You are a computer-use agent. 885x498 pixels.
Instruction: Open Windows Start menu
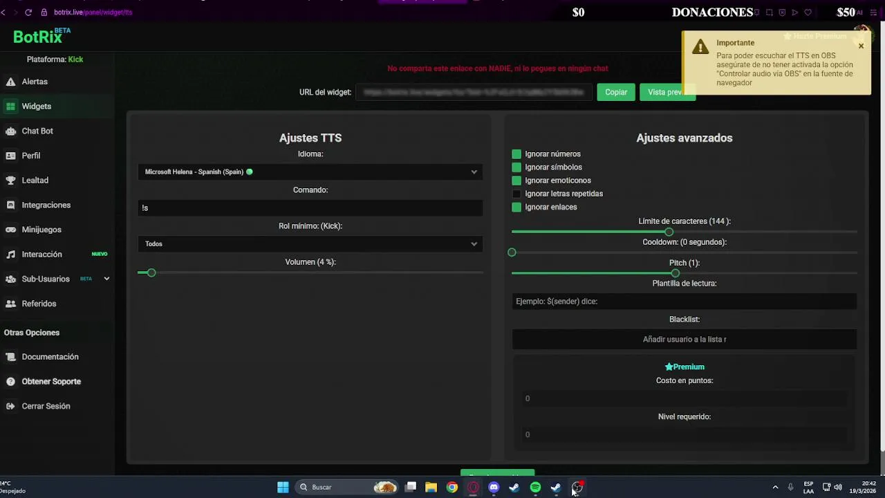[x=283, y=487]
